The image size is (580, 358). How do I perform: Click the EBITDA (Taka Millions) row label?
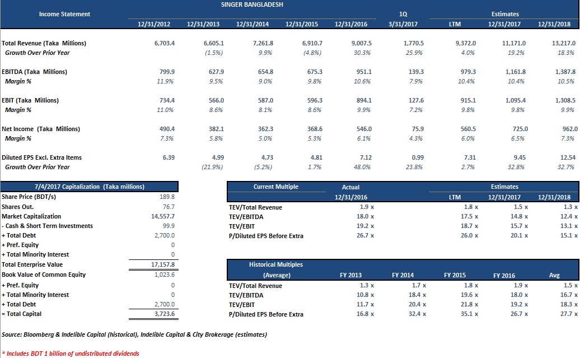pyautogui.click(x=34, y=72)
